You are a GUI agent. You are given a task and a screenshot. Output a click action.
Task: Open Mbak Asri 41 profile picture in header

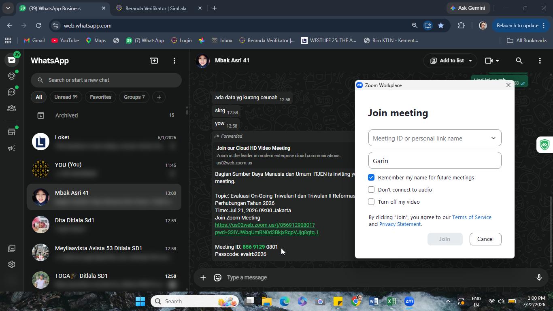click(x=202, y=61)
